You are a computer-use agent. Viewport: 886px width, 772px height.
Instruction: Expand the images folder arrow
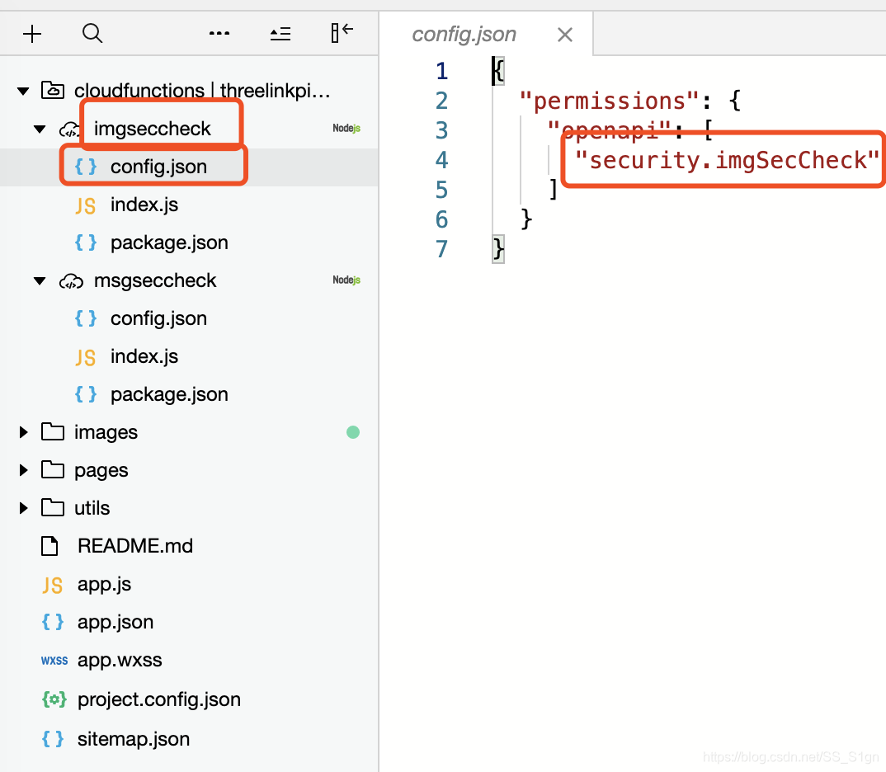23,432
